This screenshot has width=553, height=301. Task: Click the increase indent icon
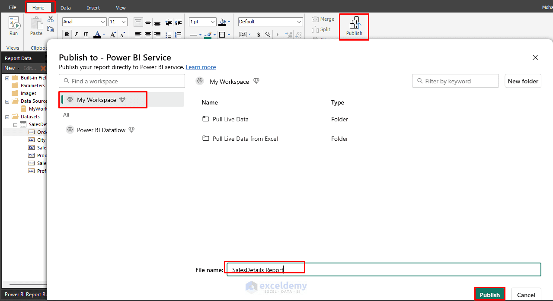[x=178, y=22]
